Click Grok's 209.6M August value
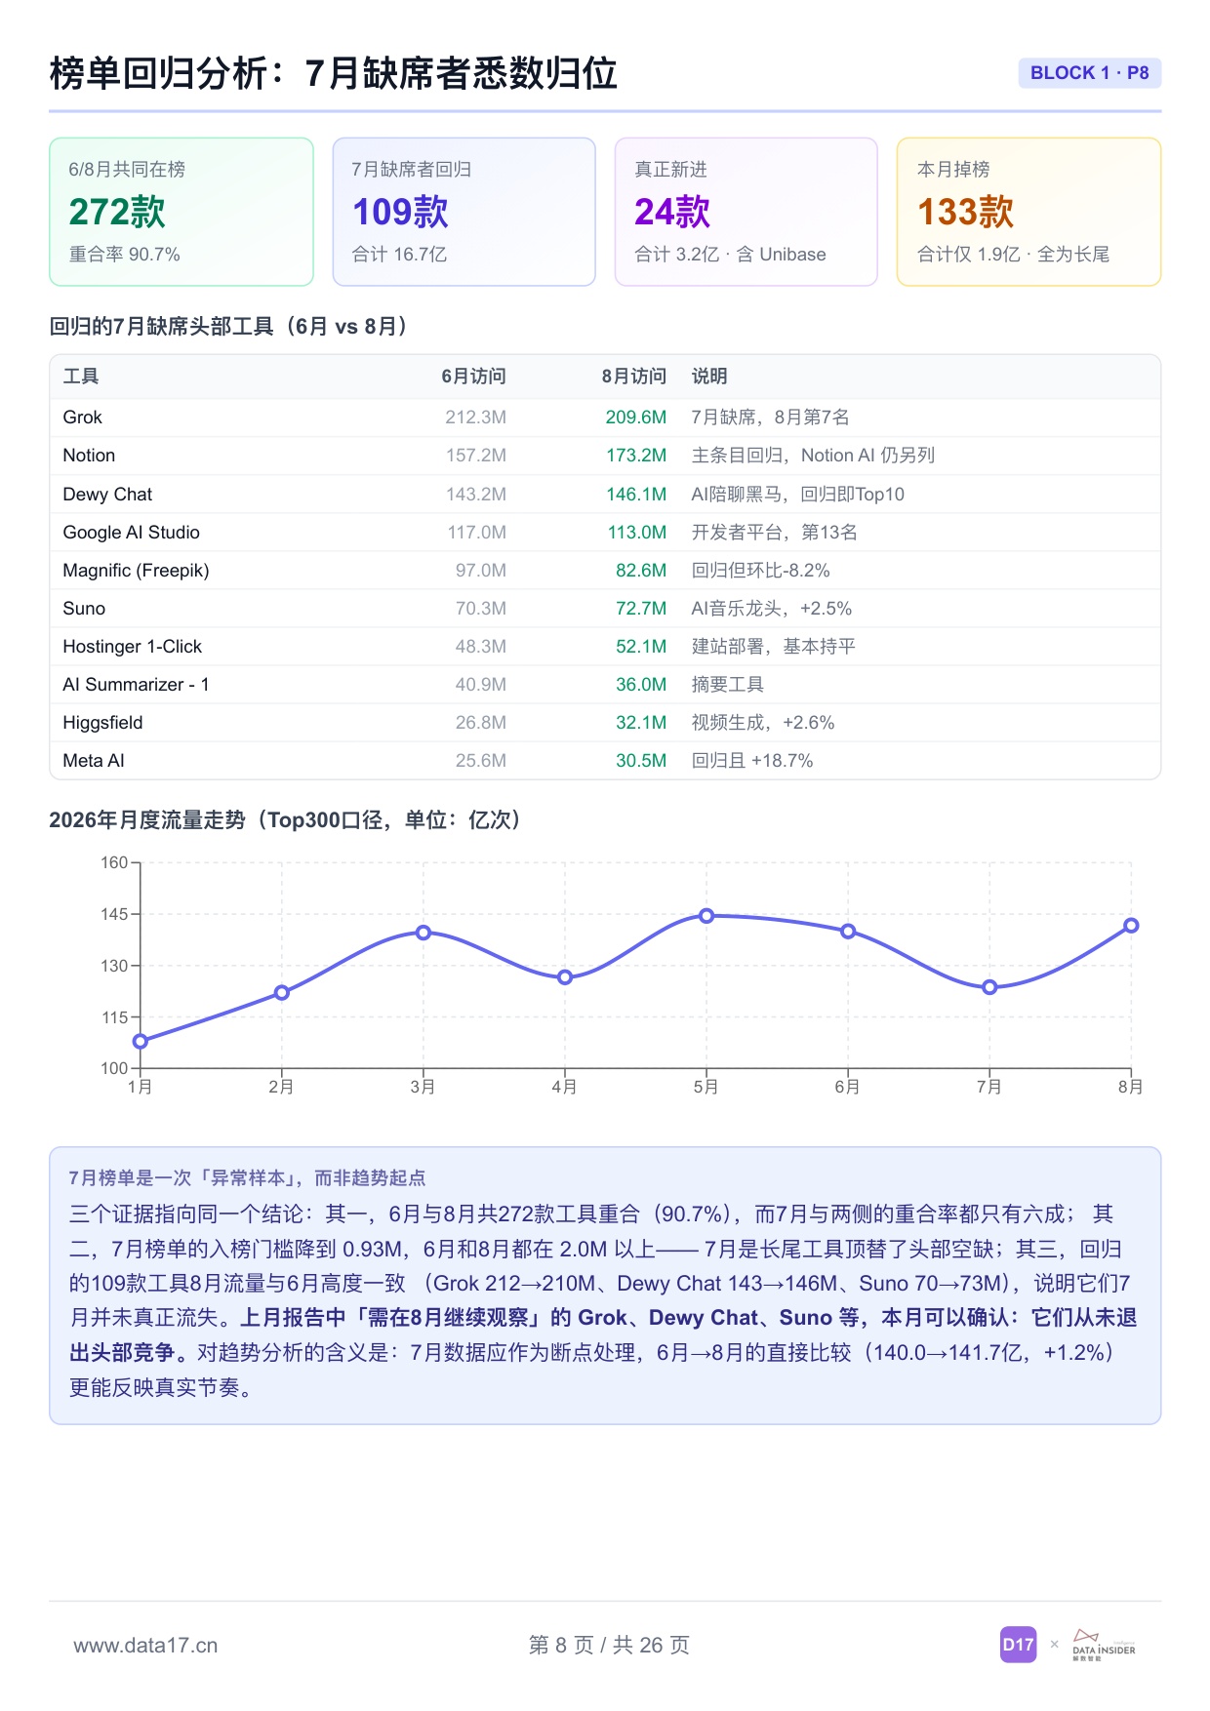Image resolution: width=1210 pixels, height=1711 pixels. click(x=635, y=418)
